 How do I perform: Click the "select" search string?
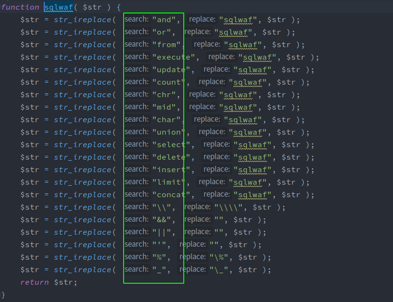tap(173, 145)
